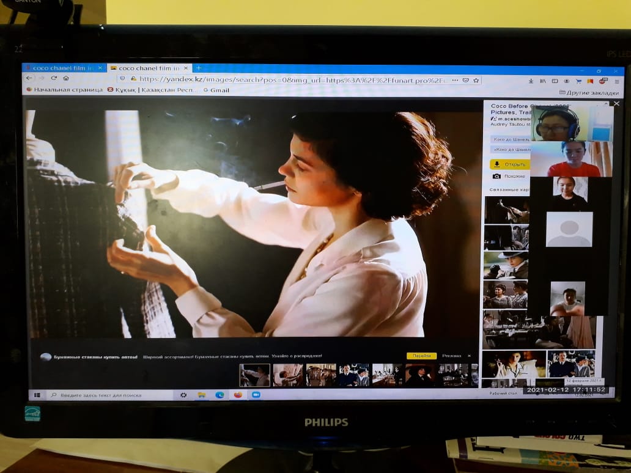631x473 pixels.
Task: Reload the page with the refresh icon
Action: tap(54, 78)
